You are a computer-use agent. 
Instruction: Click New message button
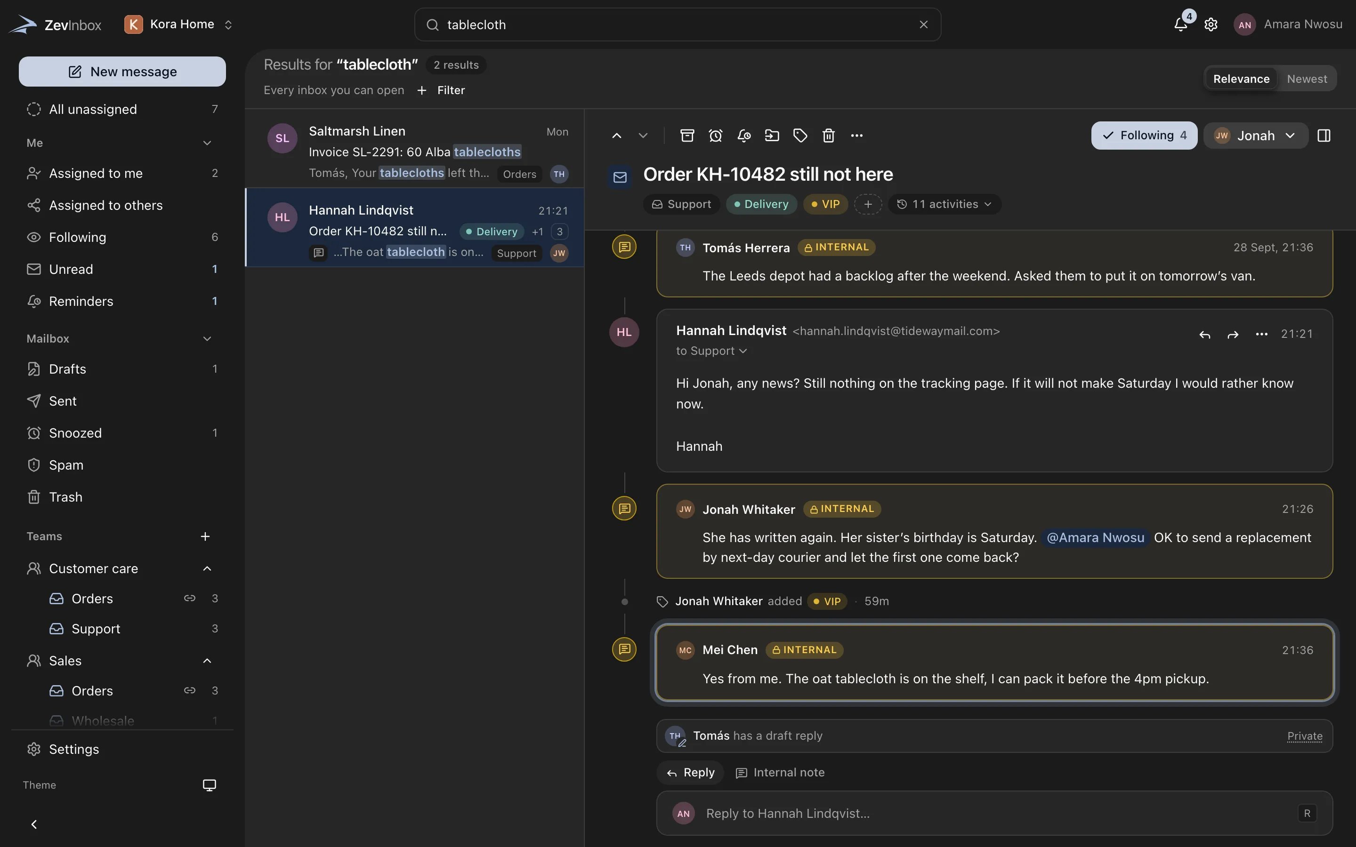[122, 72]
